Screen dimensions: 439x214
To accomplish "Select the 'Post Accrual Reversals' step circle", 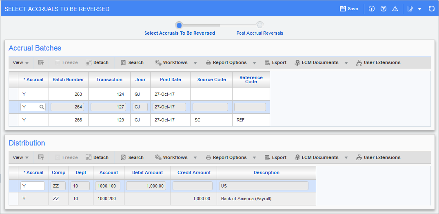I will click(260, 25).
